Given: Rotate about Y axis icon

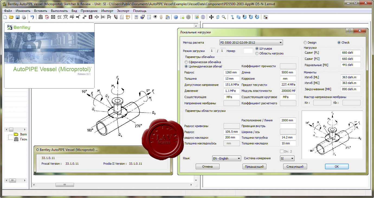Looking at the screenshot, I should 251,17.
